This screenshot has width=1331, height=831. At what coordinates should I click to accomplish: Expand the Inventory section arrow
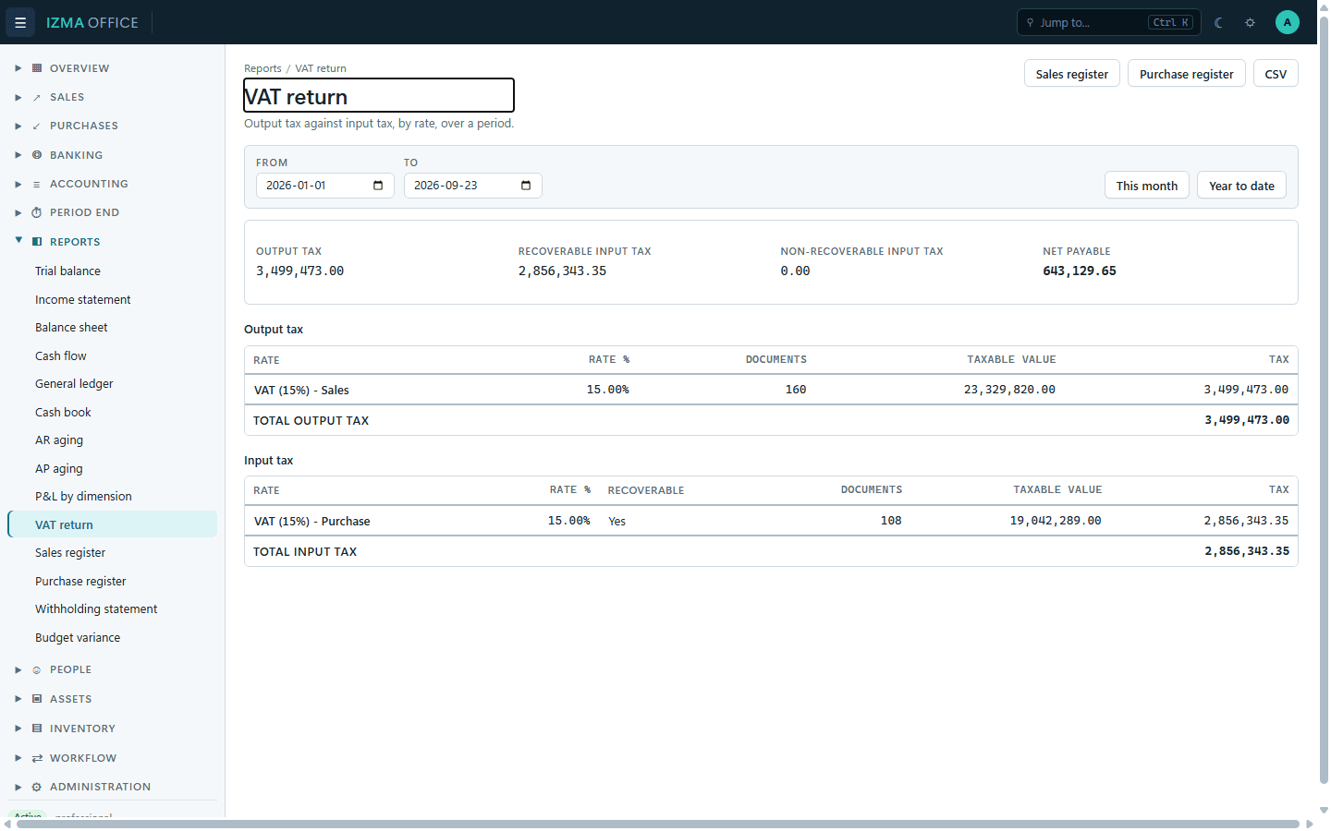18,729
